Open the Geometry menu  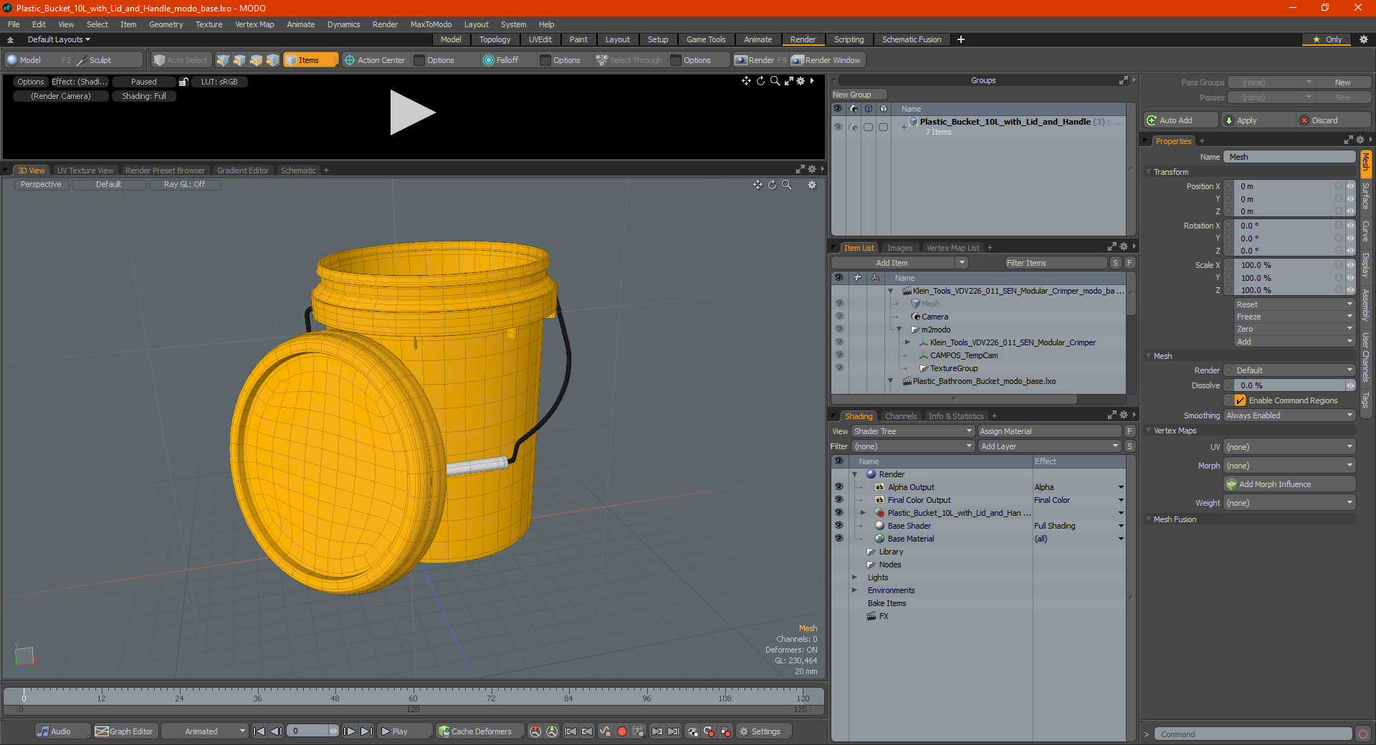click(166, 24)
